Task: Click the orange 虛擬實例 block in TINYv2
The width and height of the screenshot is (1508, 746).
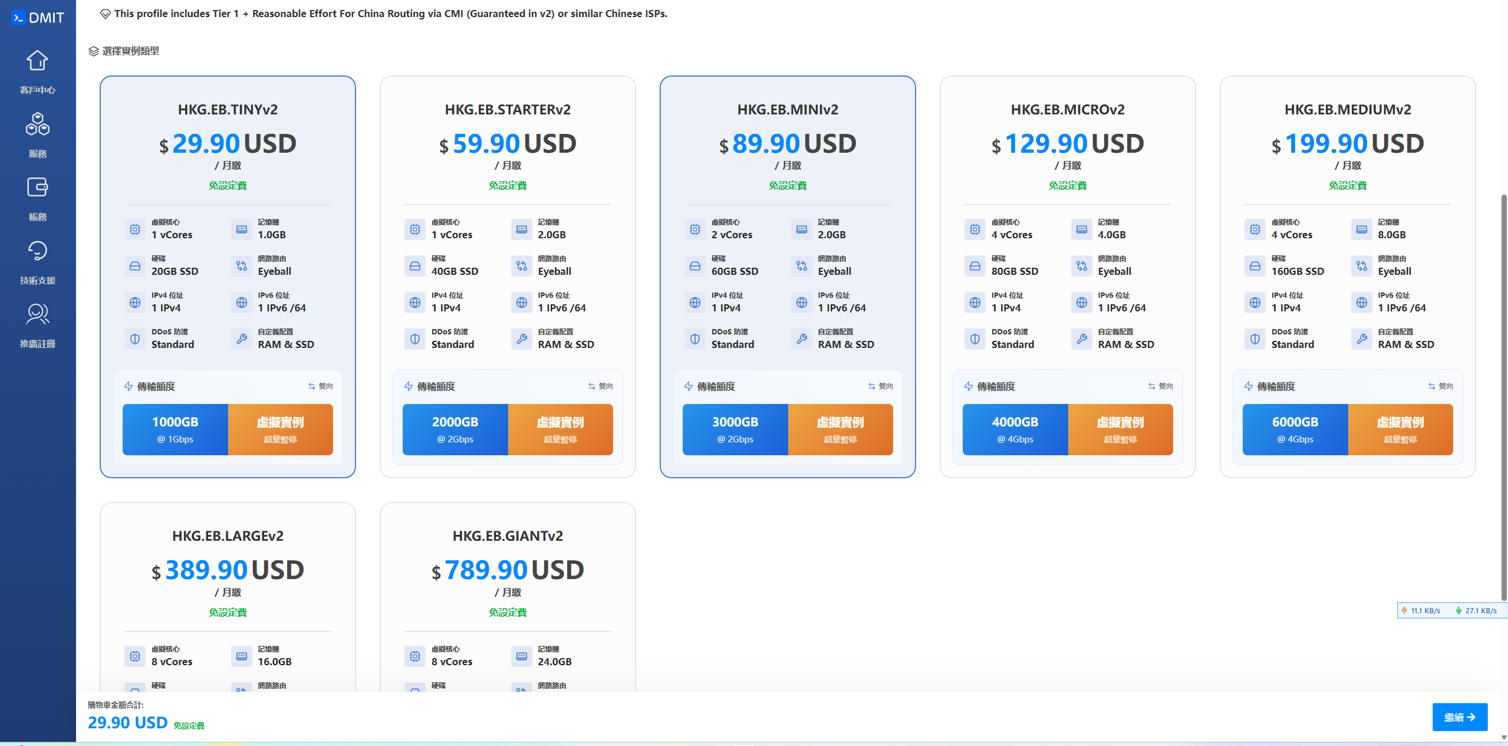Action: (281, 429)
